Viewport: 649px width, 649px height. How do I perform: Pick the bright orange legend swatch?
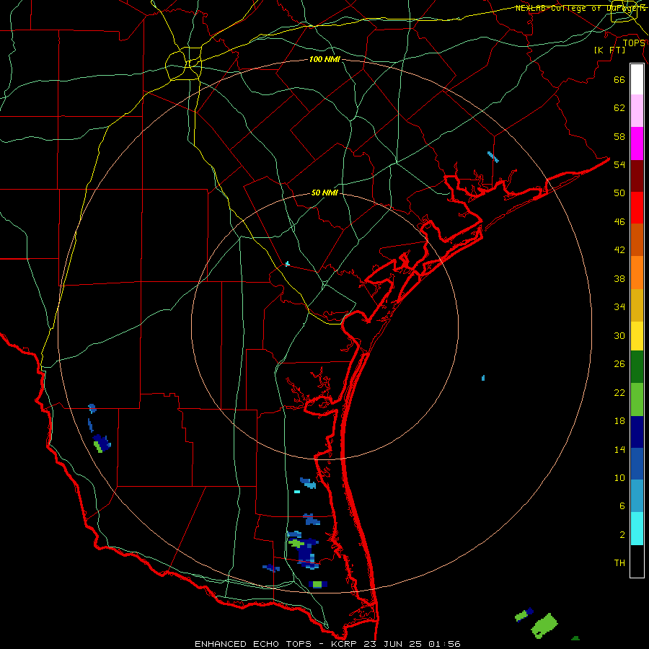(x=637, y=273)
